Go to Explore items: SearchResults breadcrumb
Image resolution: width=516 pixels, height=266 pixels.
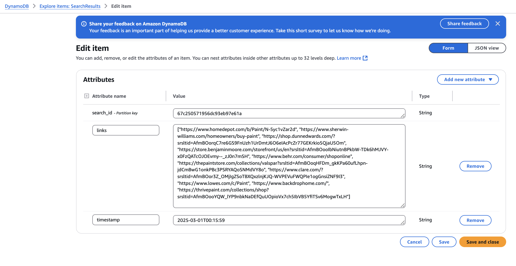coord(70,6)
